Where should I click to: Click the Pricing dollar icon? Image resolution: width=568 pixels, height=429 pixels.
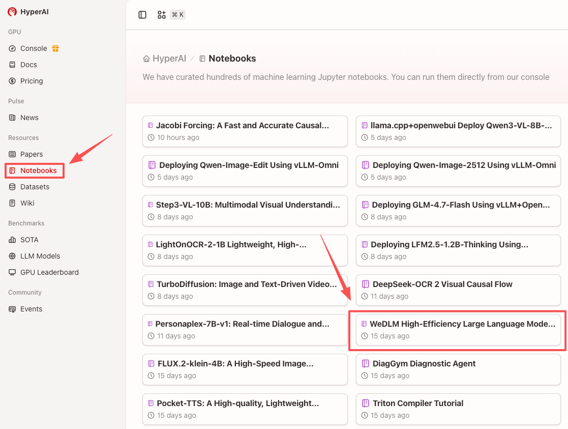point(12,81)
